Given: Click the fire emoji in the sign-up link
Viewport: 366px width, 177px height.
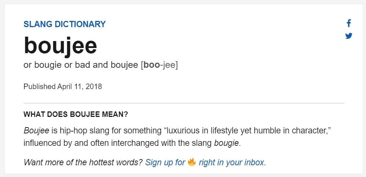Looking at the screenshot, I should pyautogui.click(x=192, y=162).
